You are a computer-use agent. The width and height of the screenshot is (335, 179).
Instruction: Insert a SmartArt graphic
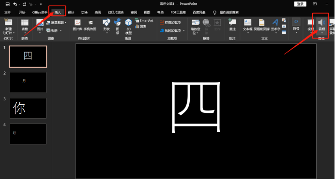144,21
